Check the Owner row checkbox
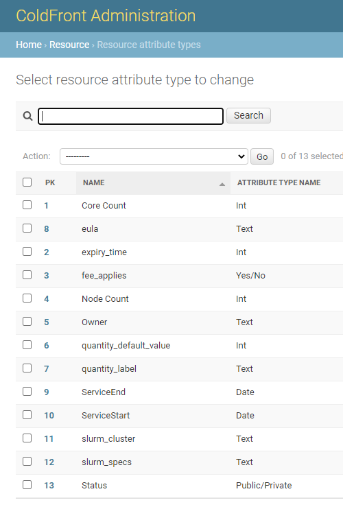The width and height of the screenshot is (343, 509). tap(27, 321)
